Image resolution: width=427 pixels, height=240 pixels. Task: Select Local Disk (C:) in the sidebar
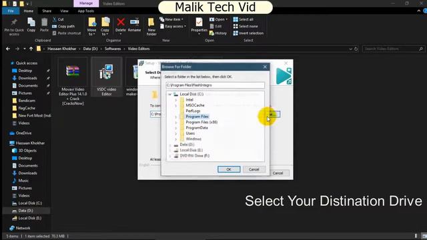(x=30, y=203)
